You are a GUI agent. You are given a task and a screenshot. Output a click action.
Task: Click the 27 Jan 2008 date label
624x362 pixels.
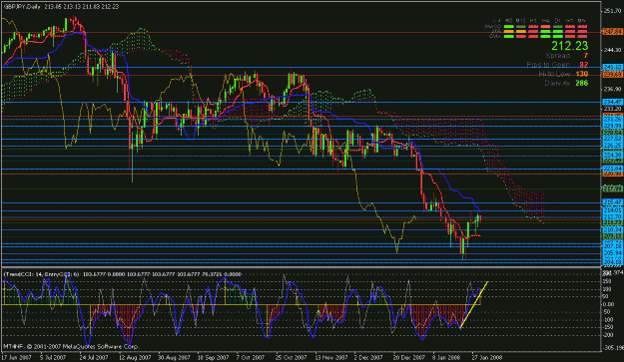487,357
